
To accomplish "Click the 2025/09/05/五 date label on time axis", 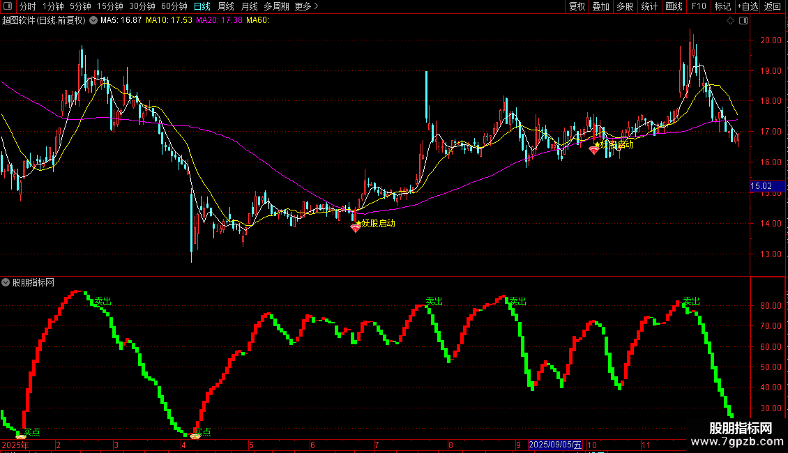I will click(555, 445).
